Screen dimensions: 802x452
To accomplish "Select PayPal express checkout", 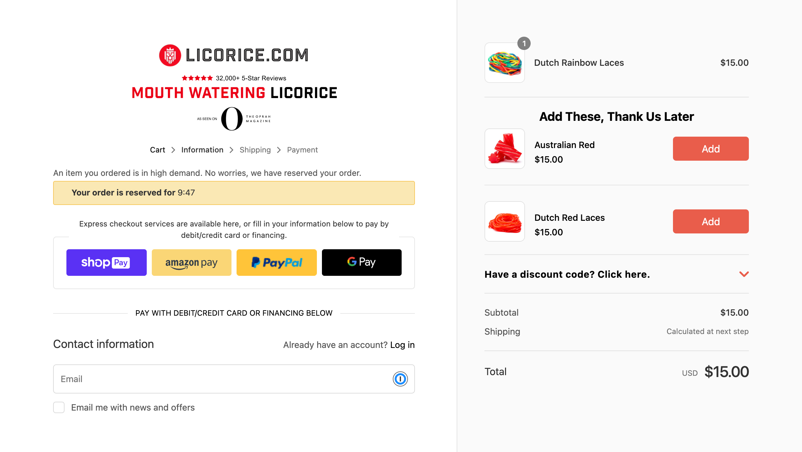I will pos(276,262).
